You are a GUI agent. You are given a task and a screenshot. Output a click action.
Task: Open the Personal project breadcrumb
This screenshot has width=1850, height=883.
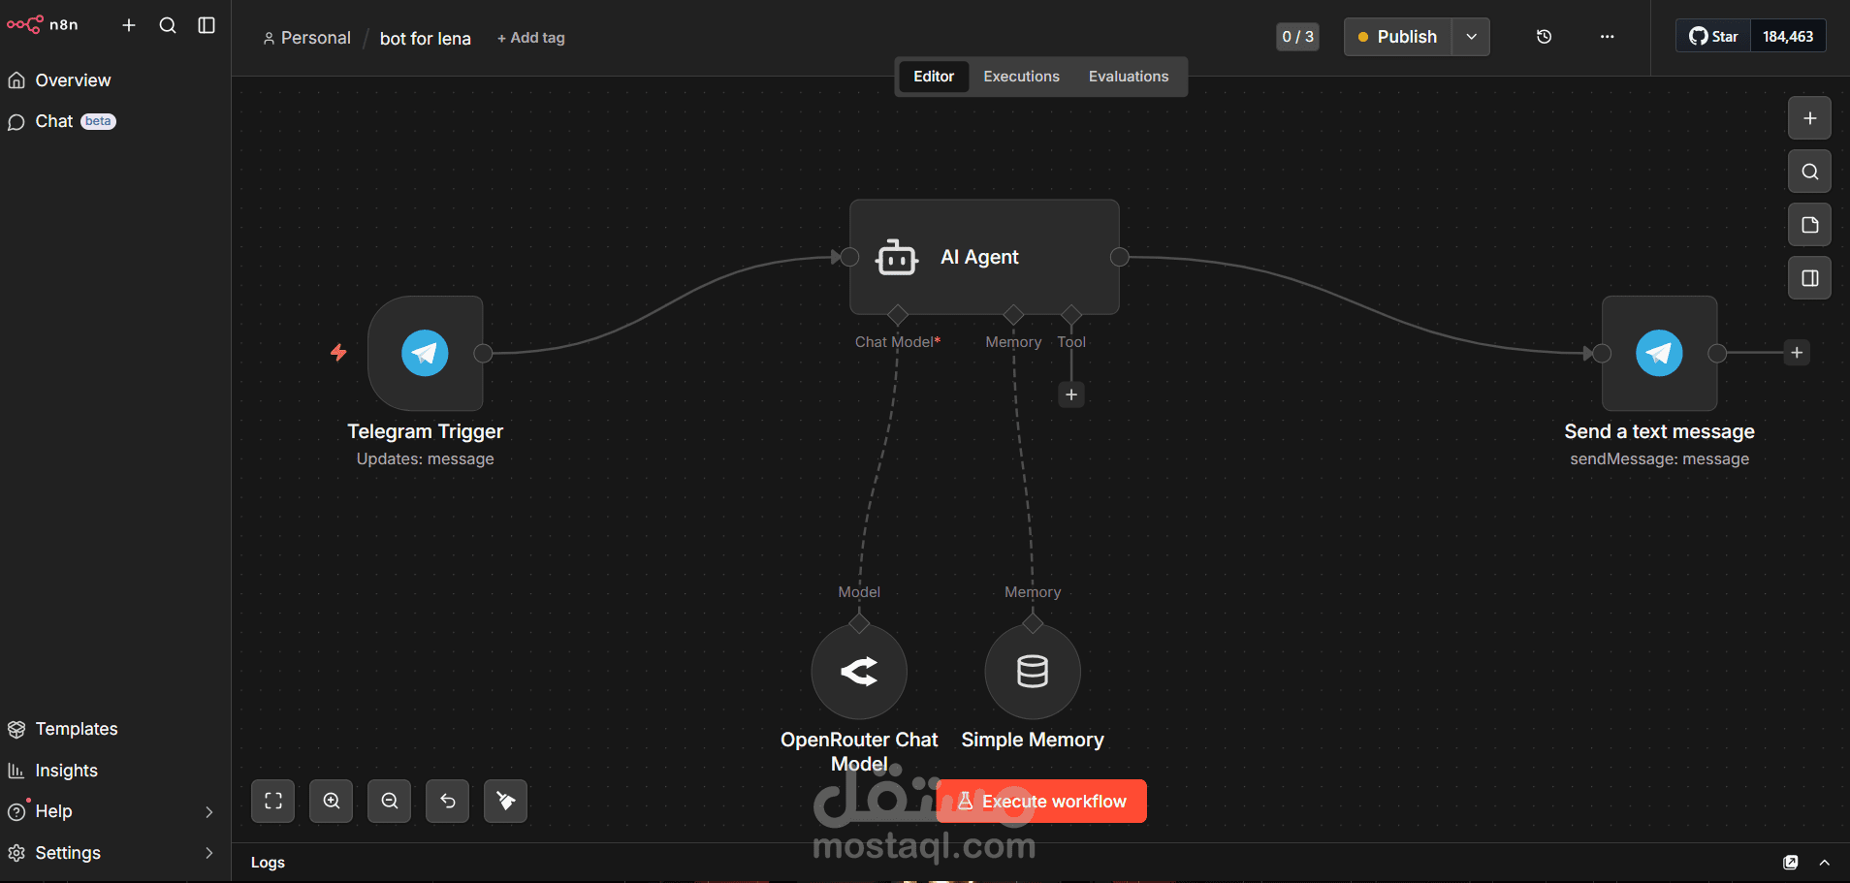coord(306,38)
